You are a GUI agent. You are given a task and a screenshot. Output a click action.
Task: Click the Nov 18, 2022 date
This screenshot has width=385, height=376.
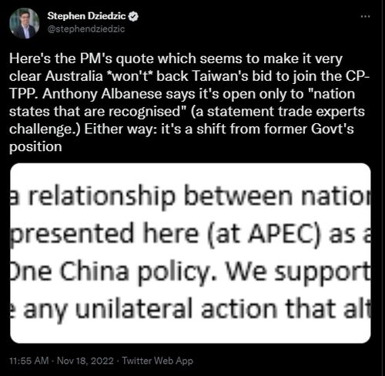(85, 361)
